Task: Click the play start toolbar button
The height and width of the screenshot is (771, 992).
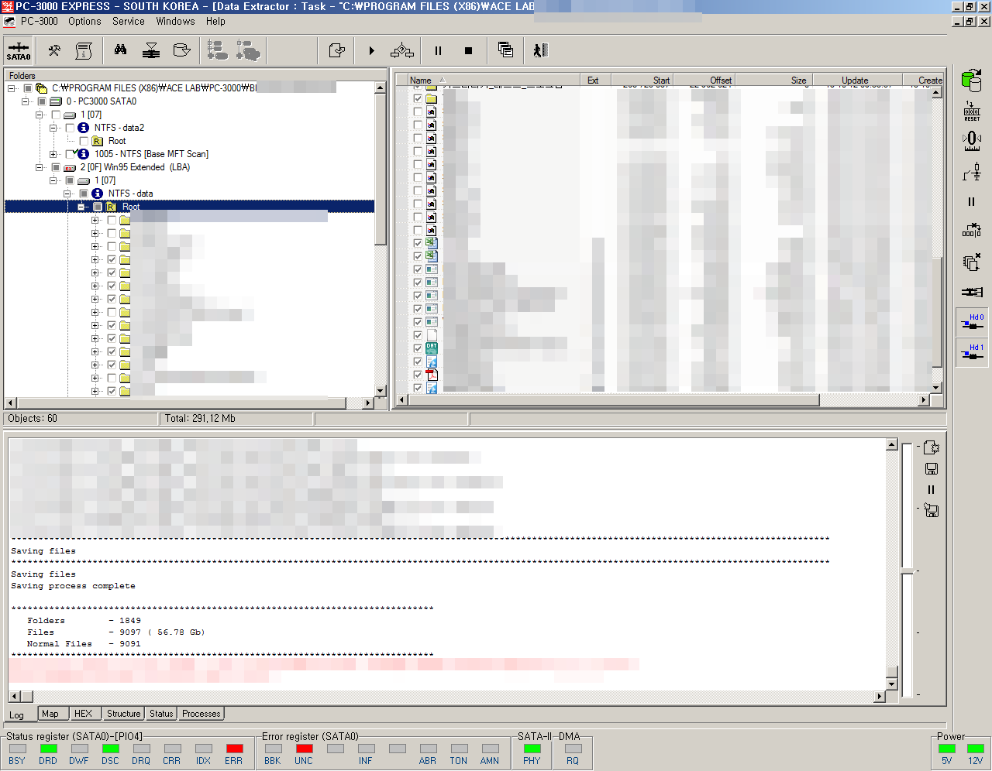Action: [x=372, y=50]
